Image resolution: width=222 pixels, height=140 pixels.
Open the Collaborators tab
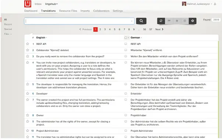coord(101,11)
